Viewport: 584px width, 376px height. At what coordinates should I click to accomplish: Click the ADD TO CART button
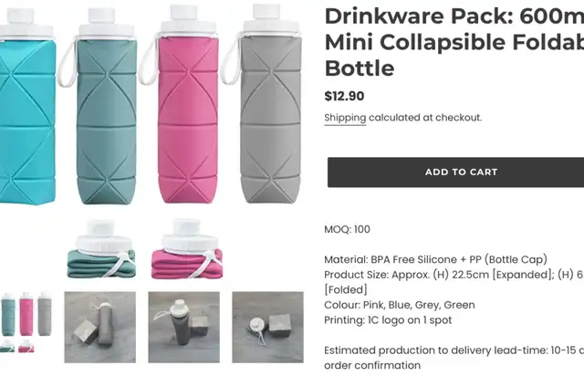(x=455, y=172)
